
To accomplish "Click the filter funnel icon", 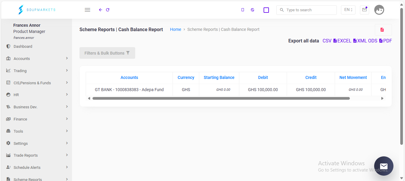I will 128,53.
